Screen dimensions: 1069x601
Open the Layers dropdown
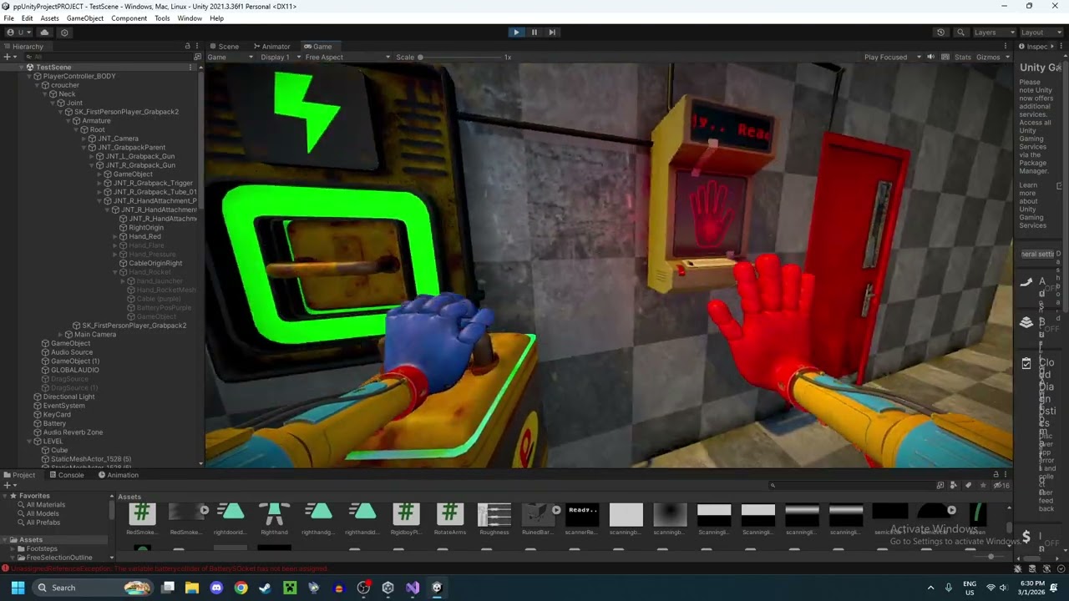tap(994, 33)
